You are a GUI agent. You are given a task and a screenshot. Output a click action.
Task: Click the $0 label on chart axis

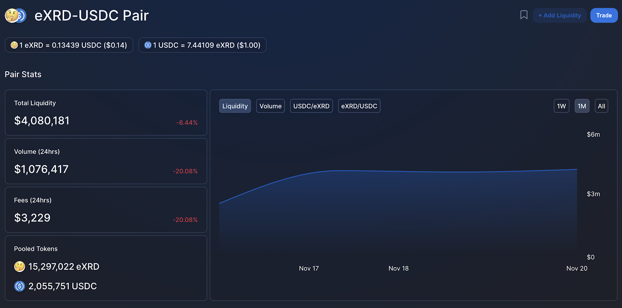(x=591, y=257)
